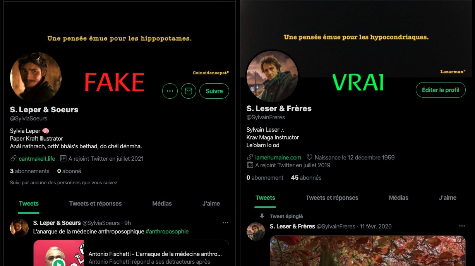
Task: Switch to Tweets et réponses on left profile
Action: pyautogui.click(x=95, y=203)
